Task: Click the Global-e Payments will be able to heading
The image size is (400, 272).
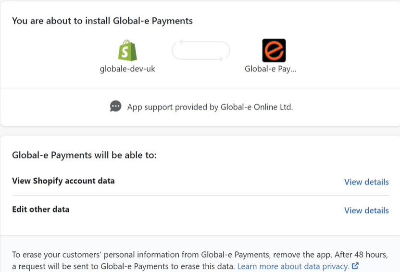Action: (x=84, y=155)
